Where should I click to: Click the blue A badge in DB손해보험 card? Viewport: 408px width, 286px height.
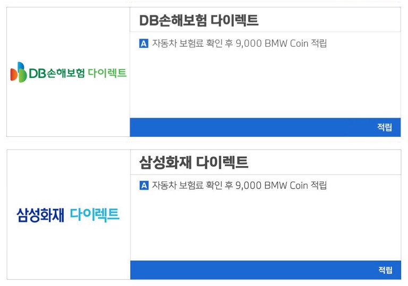(143, 44)
